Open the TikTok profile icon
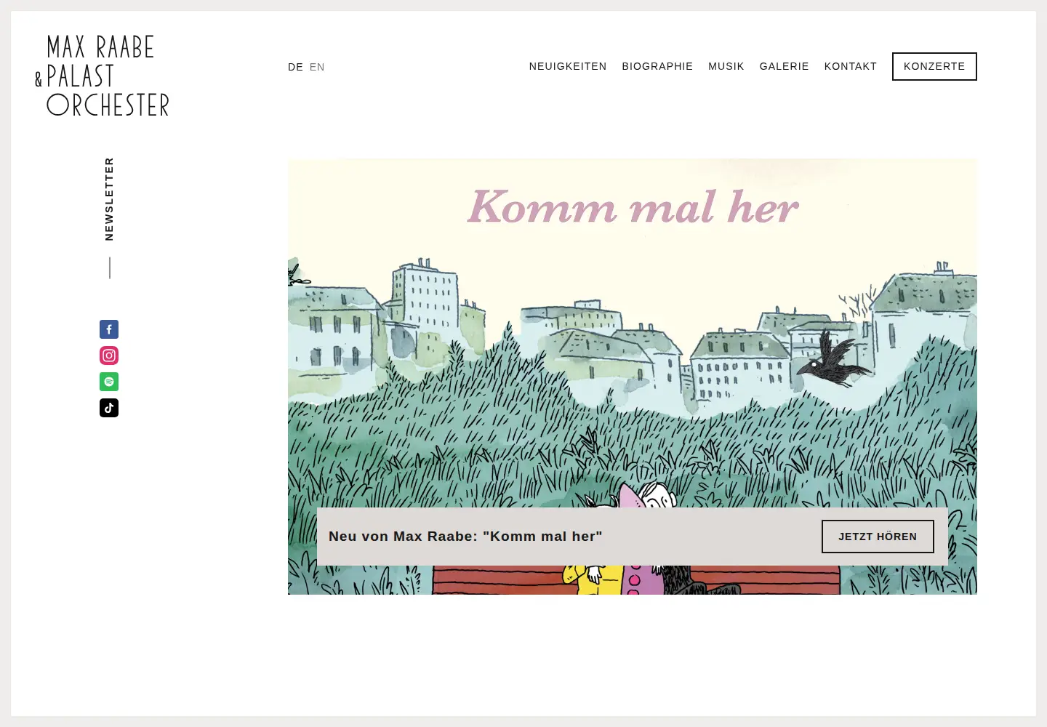 (x=109, y=408)
